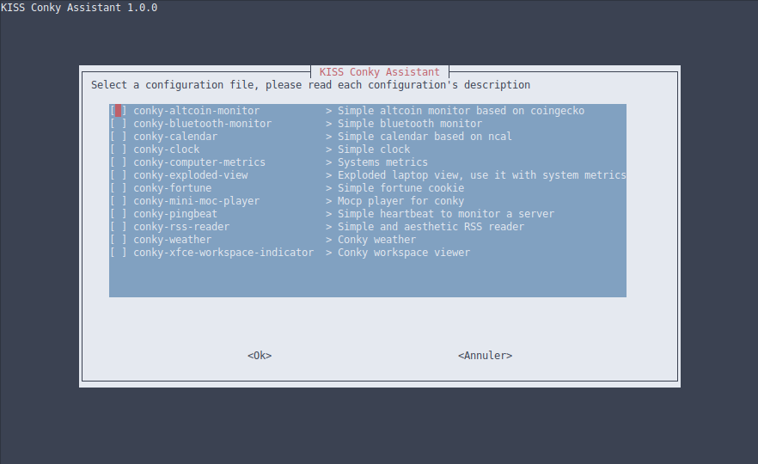Select the conky-clock entry name

[167, 150]
